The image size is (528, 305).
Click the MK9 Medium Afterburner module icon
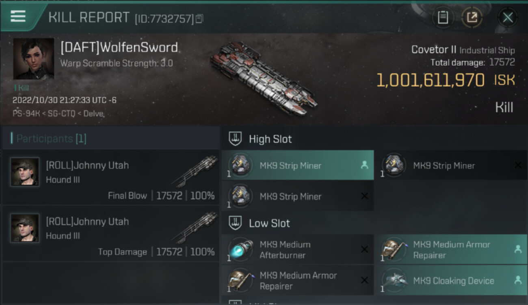pos(240,250)
